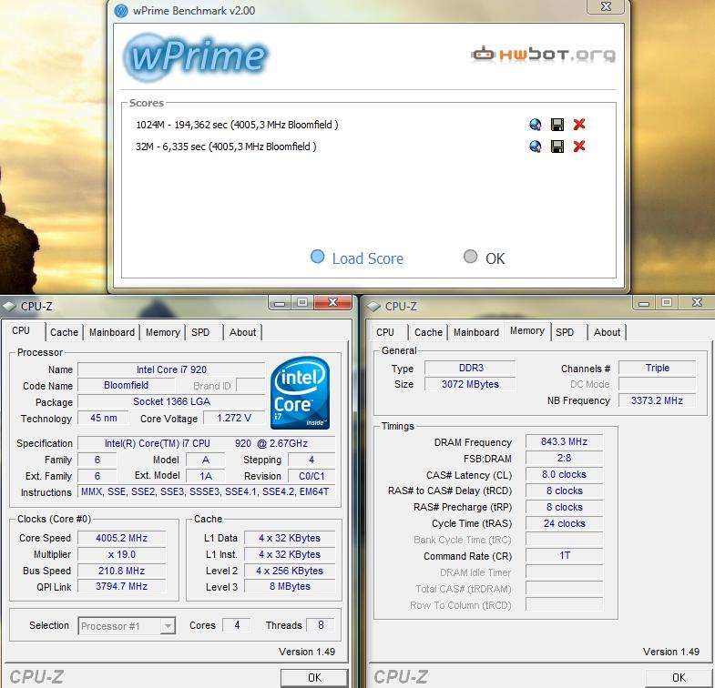Viewport: 715px width, 688px height.
Task: Click the 32M - 6,335 sec score entry
Action: (226, 147)
